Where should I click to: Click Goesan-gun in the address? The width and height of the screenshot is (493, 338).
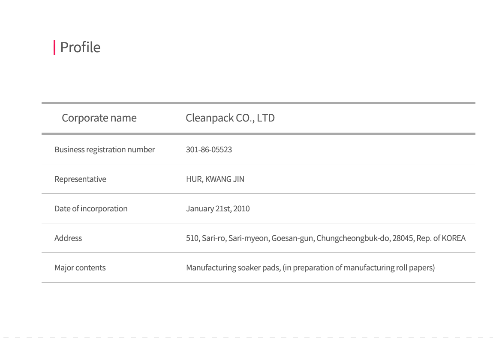pos(293,238)
